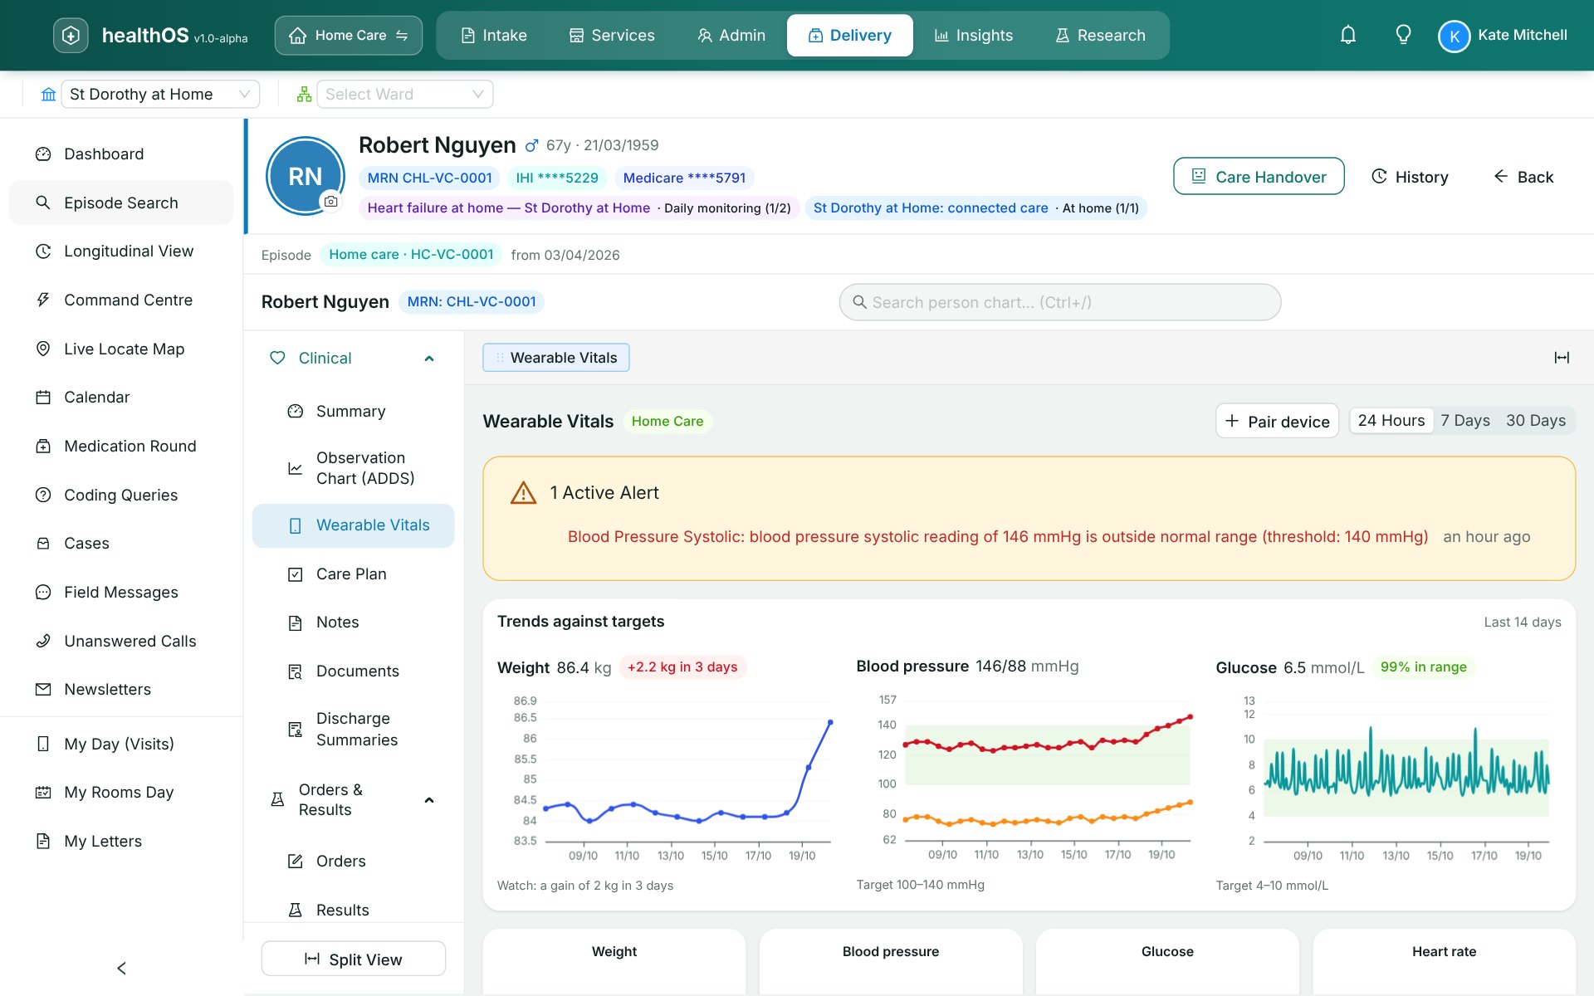This screenshot has height=996, width=1594.
Task: Open the Services tab
Action: click(612, 36)
